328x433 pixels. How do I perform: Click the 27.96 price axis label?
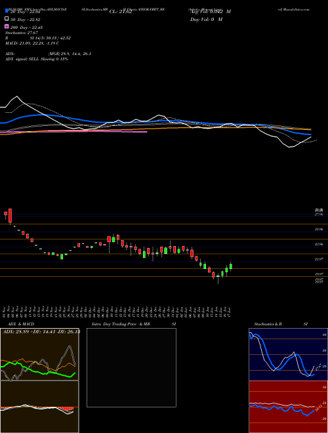pos(319,215)
